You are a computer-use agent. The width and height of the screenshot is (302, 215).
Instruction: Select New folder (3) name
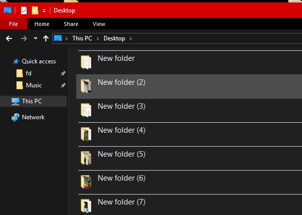(x=122, y=106)
